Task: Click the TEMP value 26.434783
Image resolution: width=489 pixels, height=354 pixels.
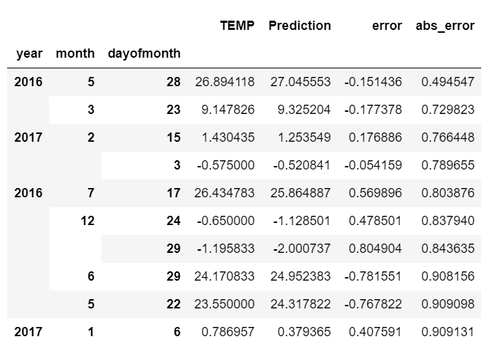Action: point(224,193)
